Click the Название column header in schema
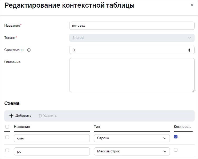 22,127
